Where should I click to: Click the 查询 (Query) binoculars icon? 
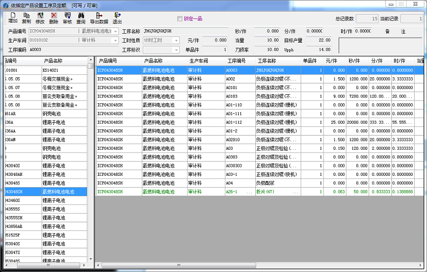point(81,18)
